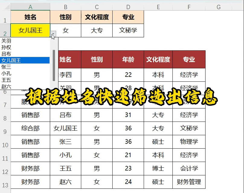Pick 吕布 in the dropdown list
244x193 pixels.
click(25, 54)
